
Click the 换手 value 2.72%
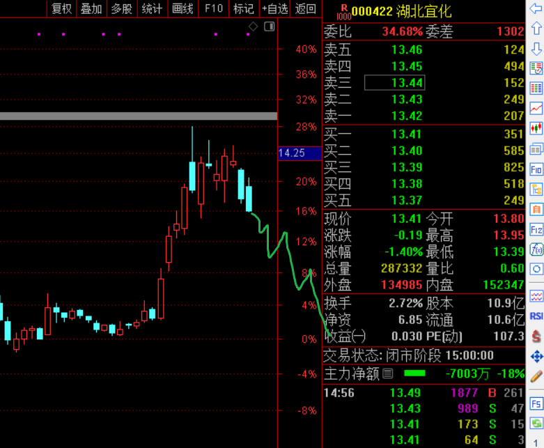405,303
